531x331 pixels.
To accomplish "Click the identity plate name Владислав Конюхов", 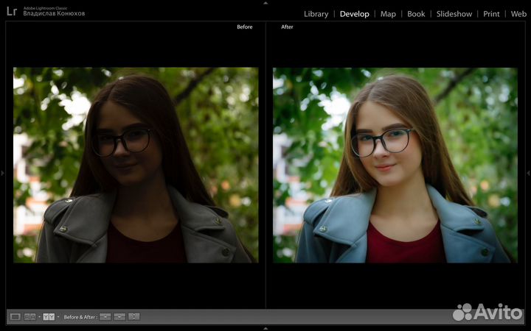I will tap(54, 13).
